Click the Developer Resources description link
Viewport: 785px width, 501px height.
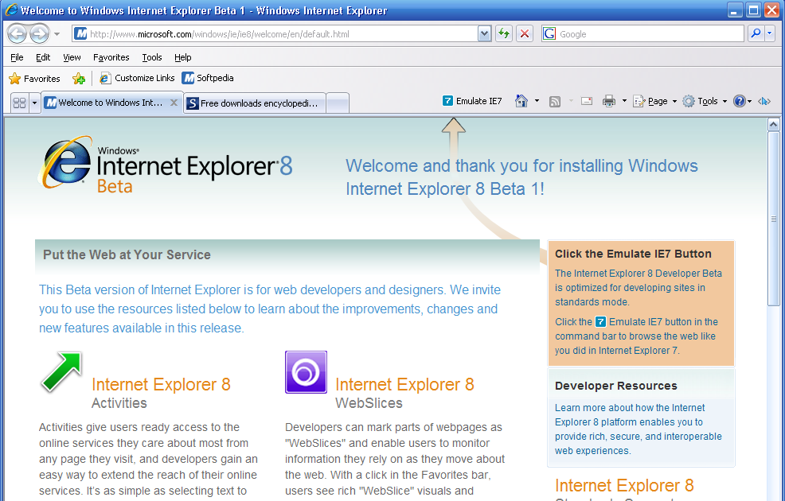click(639, 429)
